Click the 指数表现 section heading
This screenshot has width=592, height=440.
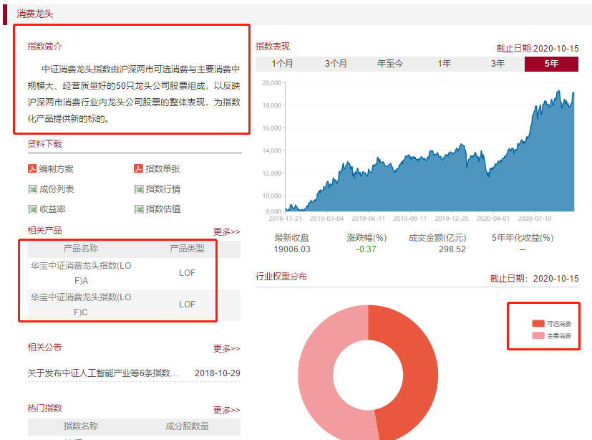273,47
